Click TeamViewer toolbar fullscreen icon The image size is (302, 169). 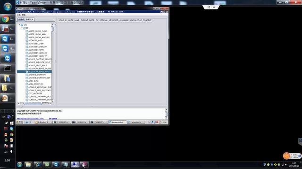click(x=209, y=7)
